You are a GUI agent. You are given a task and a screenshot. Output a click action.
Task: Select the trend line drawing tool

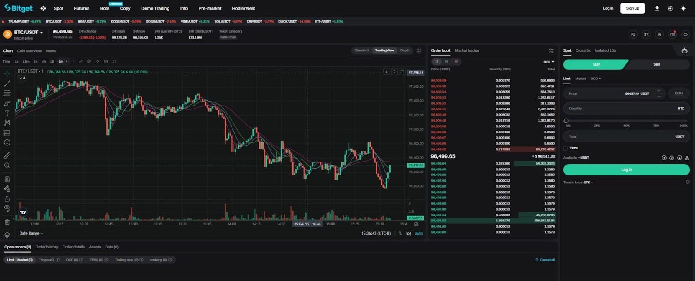point(7,83)
